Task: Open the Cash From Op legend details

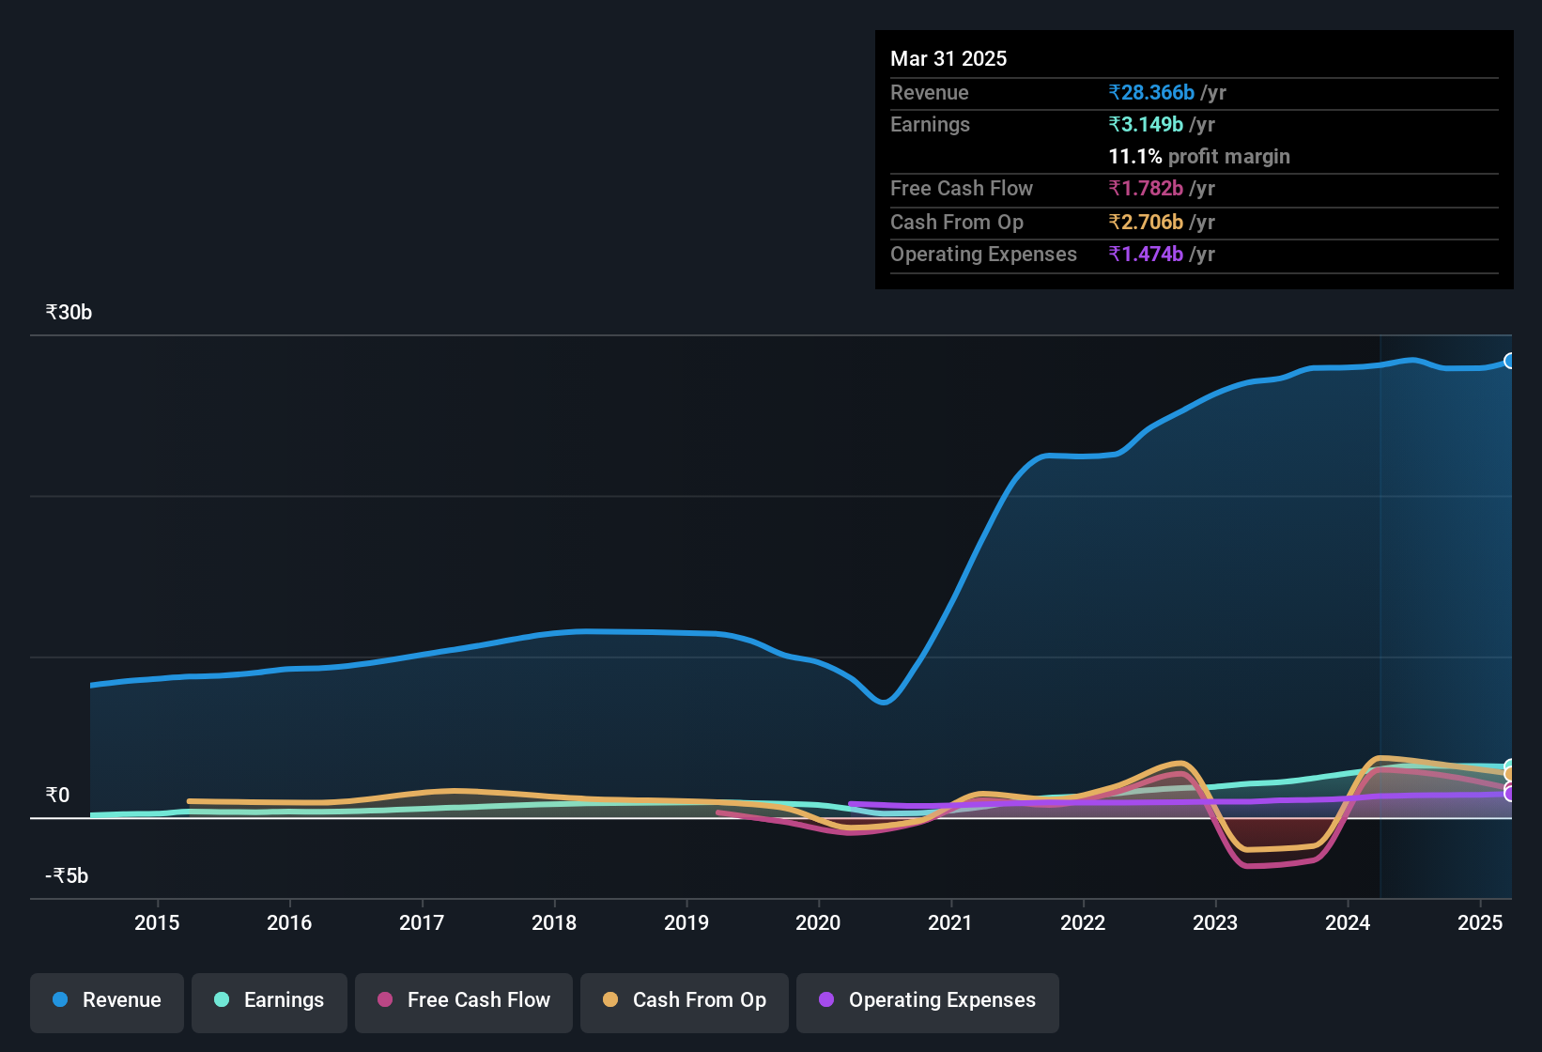Action: point(684,1002)
